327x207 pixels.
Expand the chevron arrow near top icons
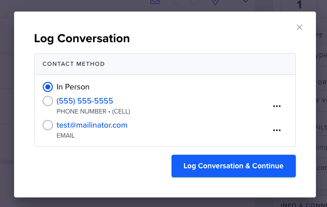pos(246,1)
